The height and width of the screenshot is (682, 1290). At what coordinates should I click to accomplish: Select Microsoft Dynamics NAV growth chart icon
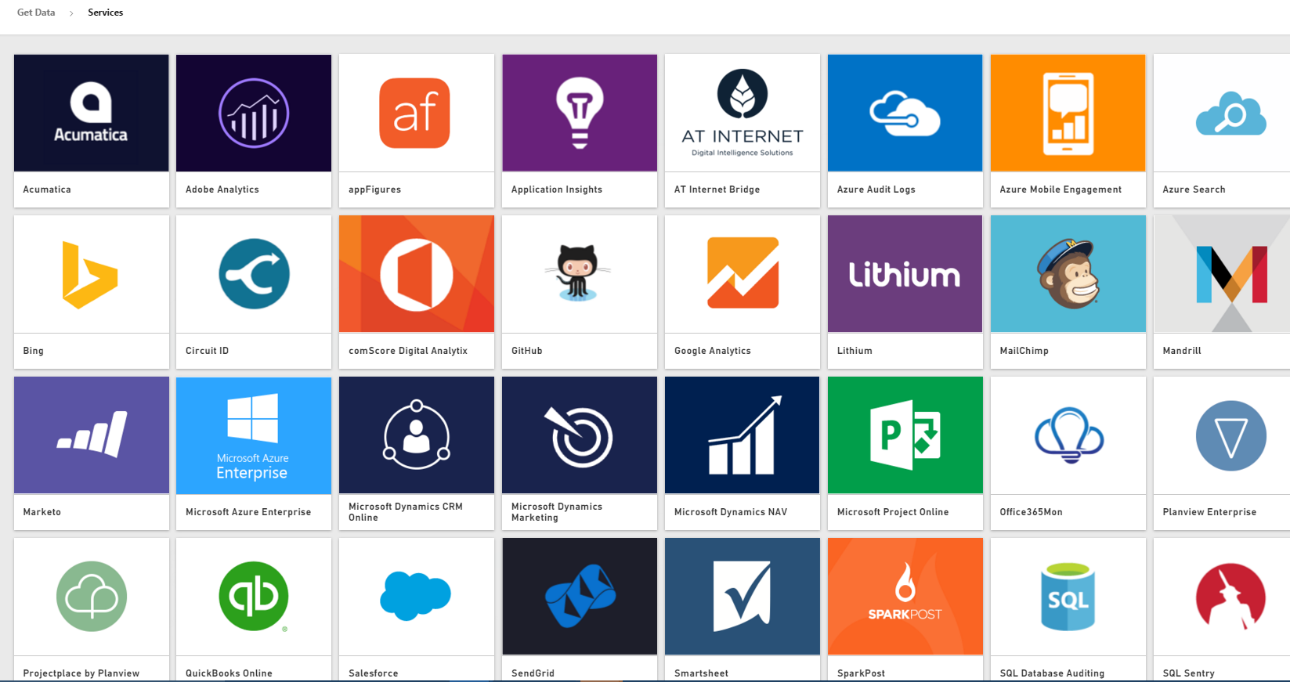[744, 435]
